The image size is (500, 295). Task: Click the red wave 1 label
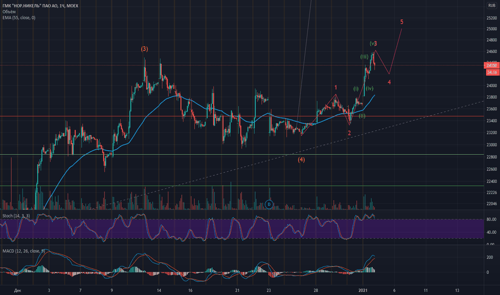tap(336, 87)
